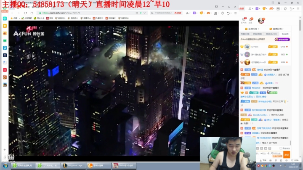Open the 消息 notifications bell
Viewport: 303px width, 170px height.
tap(251, 20)
